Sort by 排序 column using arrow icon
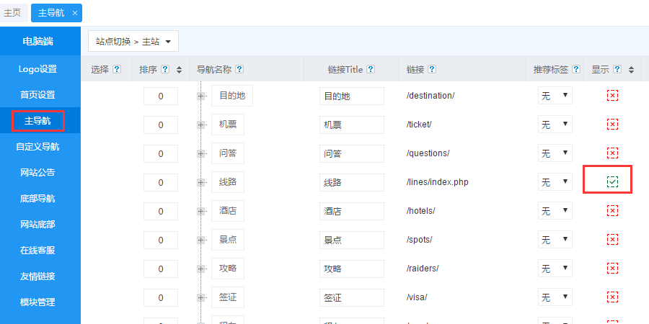This screenshot has height=324, width=649. coord(178,70)
